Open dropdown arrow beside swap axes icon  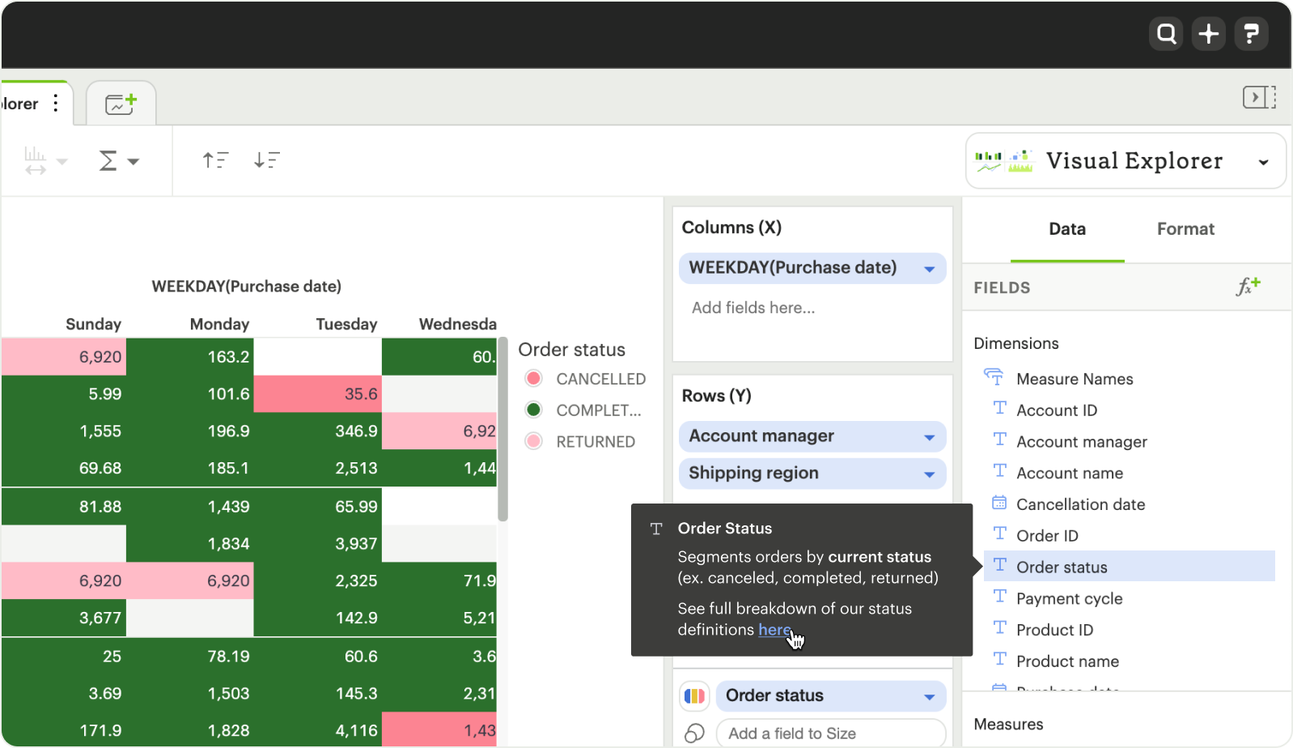point(61,162)
